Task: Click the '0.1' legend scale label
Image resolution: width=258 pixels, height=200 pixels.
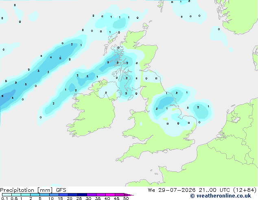Action: (4, 198)
